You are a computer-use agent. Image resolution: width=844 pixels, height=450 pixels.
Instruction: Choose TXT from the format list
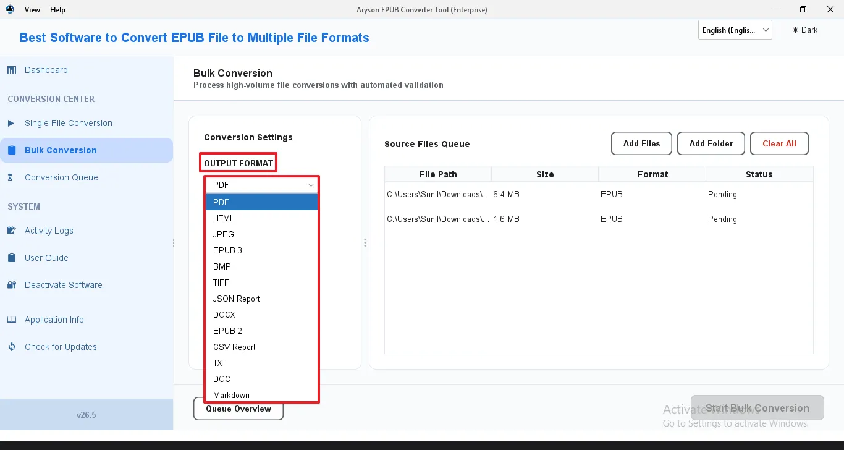coord(262,363)
